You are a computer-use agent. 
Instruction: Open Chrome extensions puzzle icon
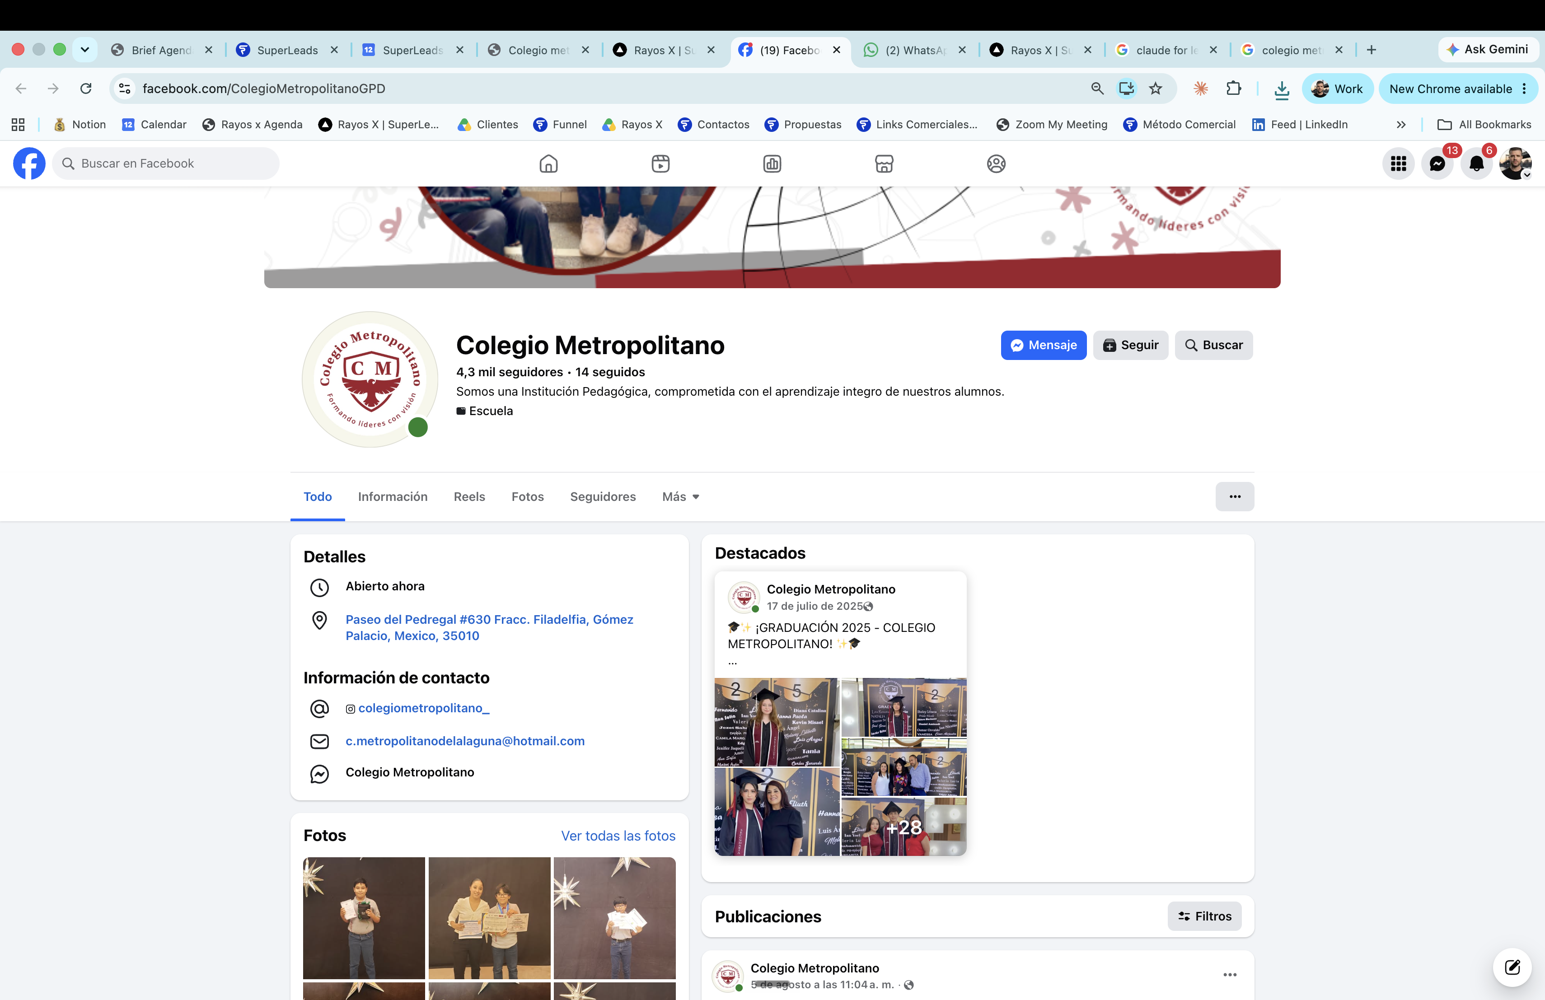[1233, 89]
